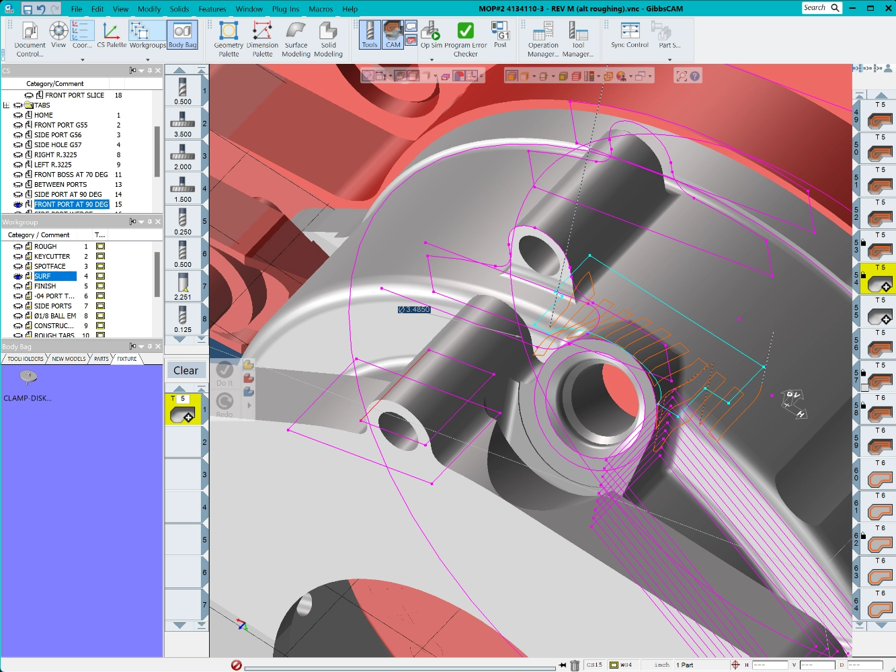This screenshot has width=896, height=672.
Task: Open the Workgroup panel options dropdown
Action: click(141, 222)
